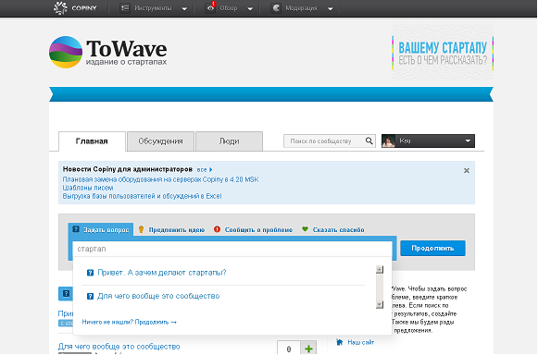The image size is (538, 355).
Task: Expand the Модерация dropdown arrow
Action: point(331,9)
